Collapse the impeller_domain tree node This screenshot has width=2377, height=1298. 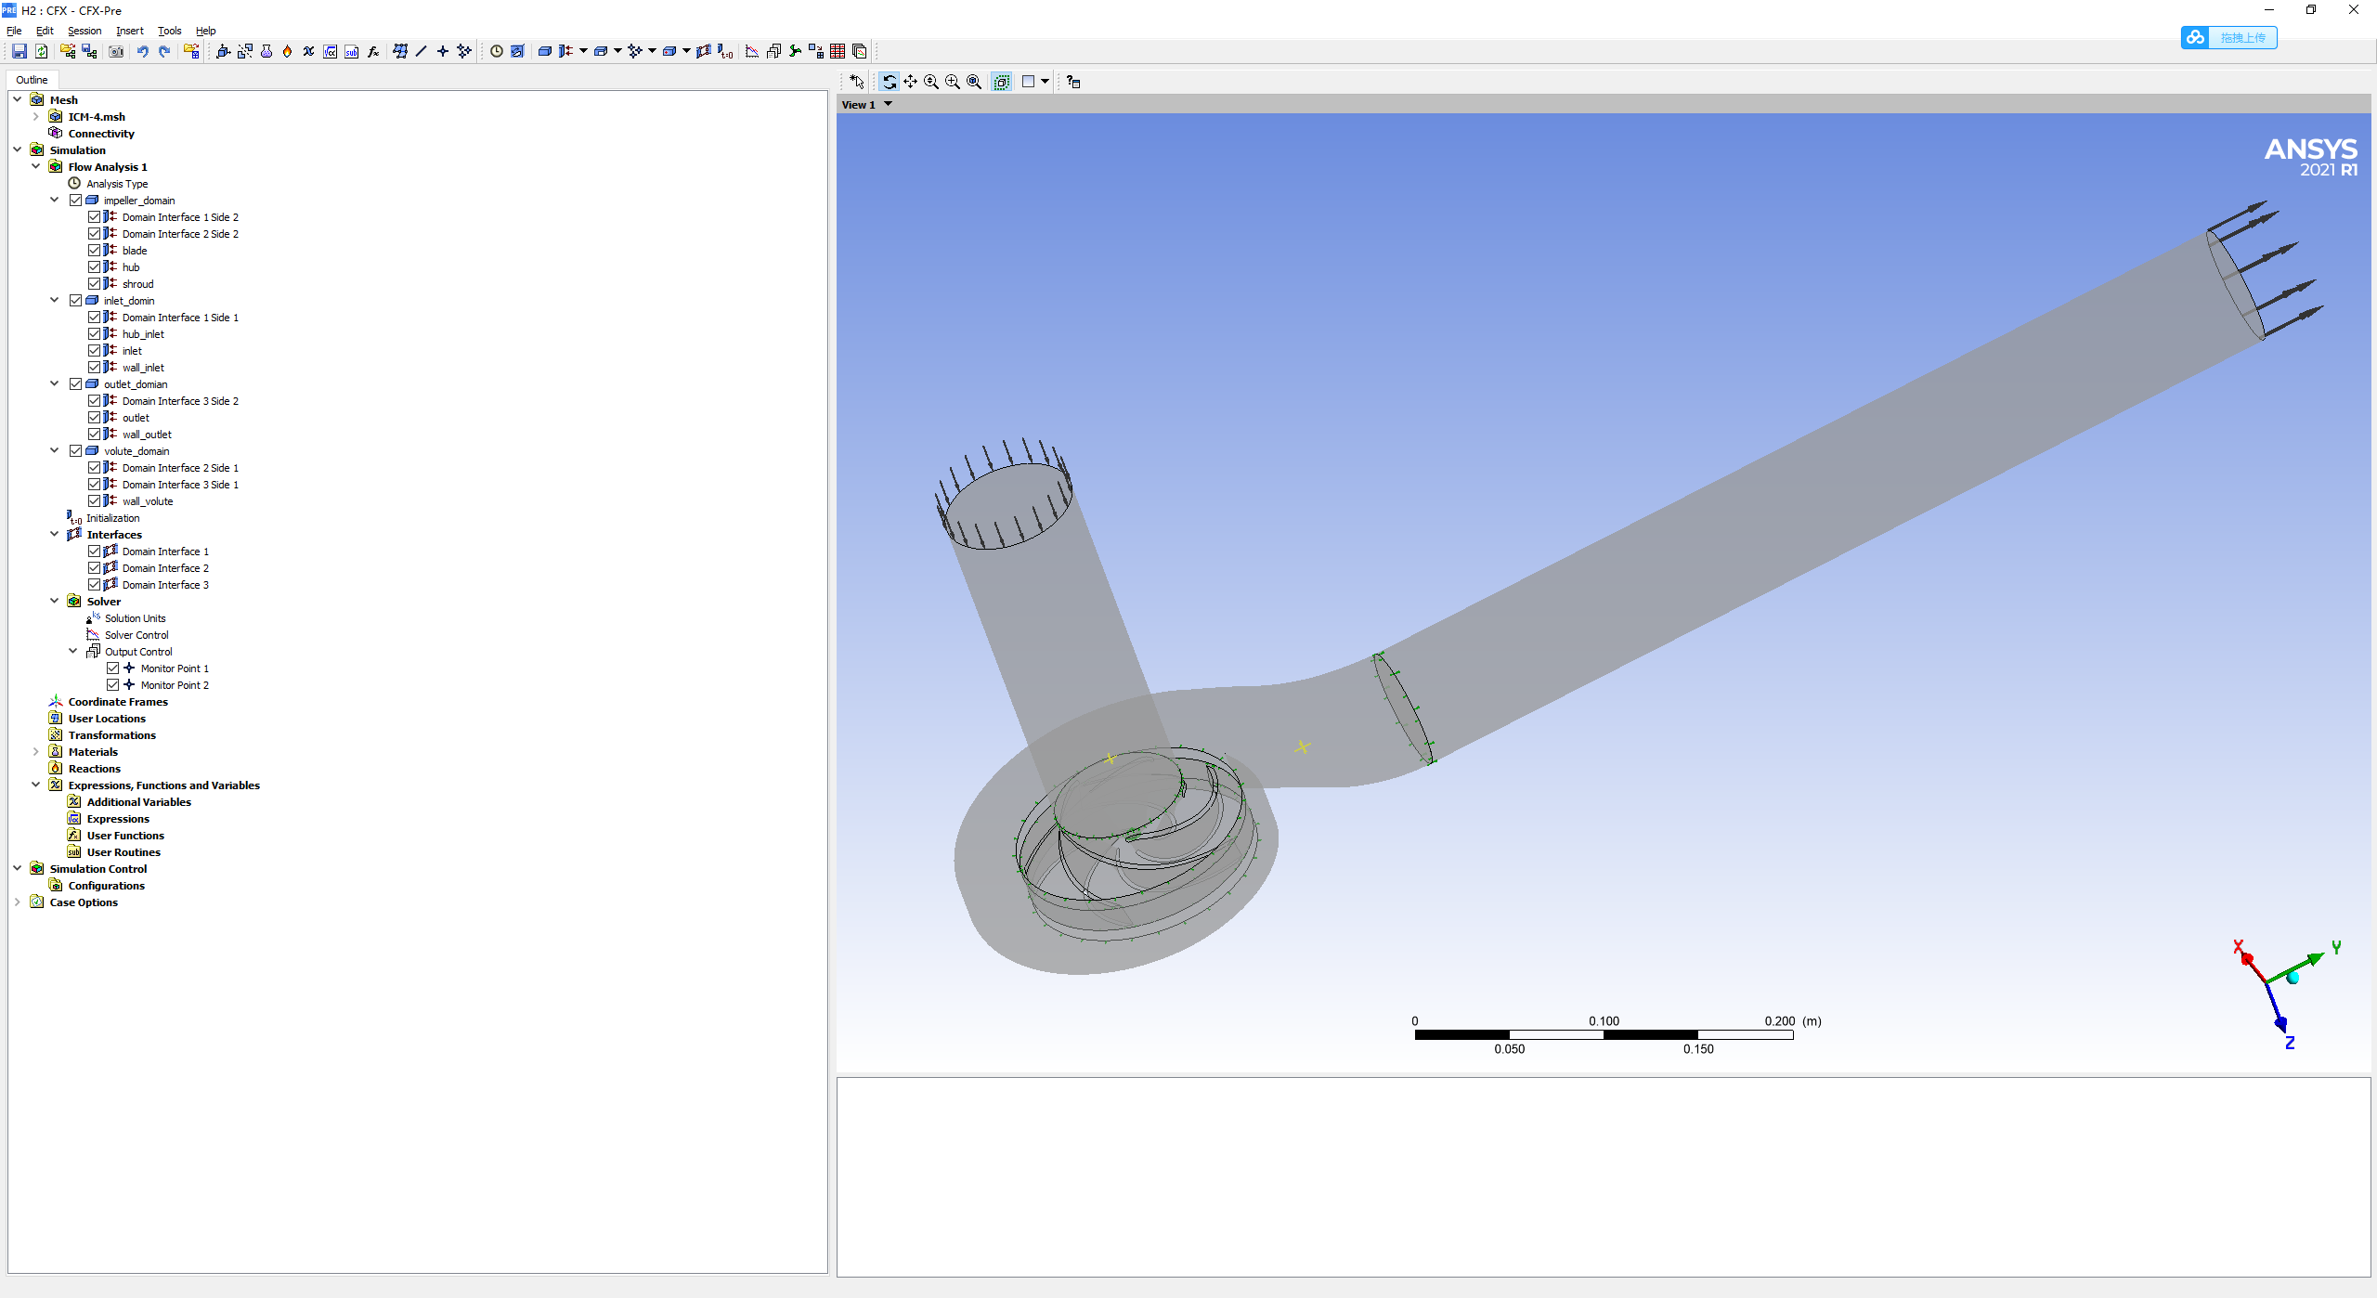click(x=55, y=201)
